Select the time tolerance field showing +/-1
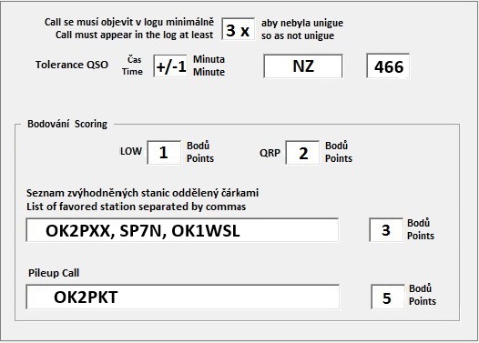This screenshot has height=343, width=479. pyautogui.click(x=170, y=66)
